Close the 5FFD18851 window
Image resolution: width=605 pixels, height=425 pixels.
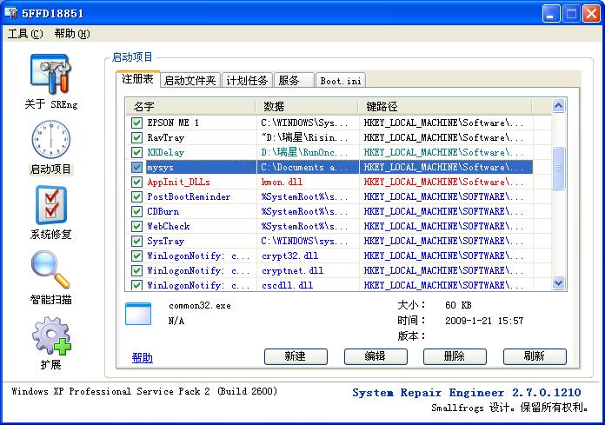(591, 14)
